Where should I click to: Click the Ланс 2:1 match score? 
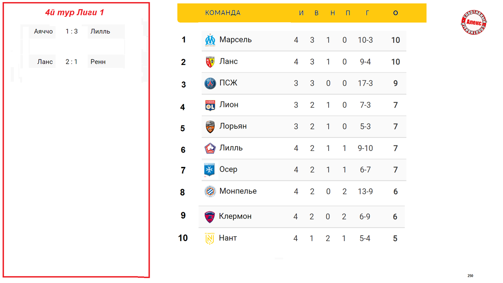point(72,62)
